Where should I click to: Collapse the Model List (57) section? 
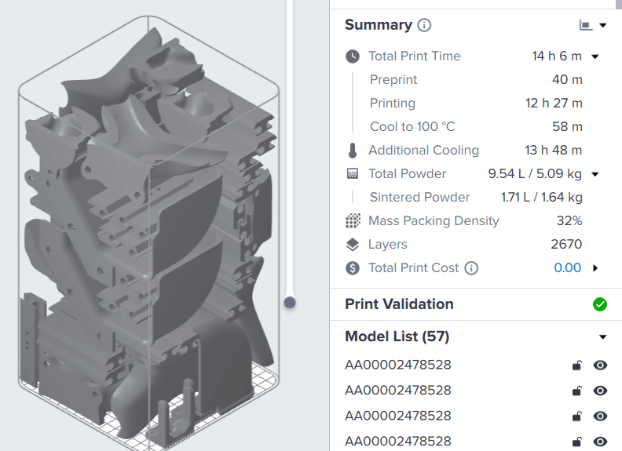[602, 336]
